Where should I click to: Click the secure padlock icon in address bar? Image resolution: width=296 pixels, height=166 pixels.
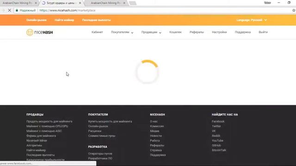pos(17,10)
